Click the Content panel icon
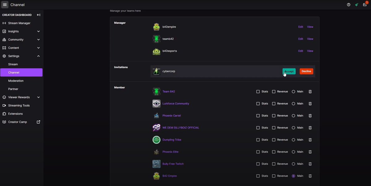 click(4, 48)
